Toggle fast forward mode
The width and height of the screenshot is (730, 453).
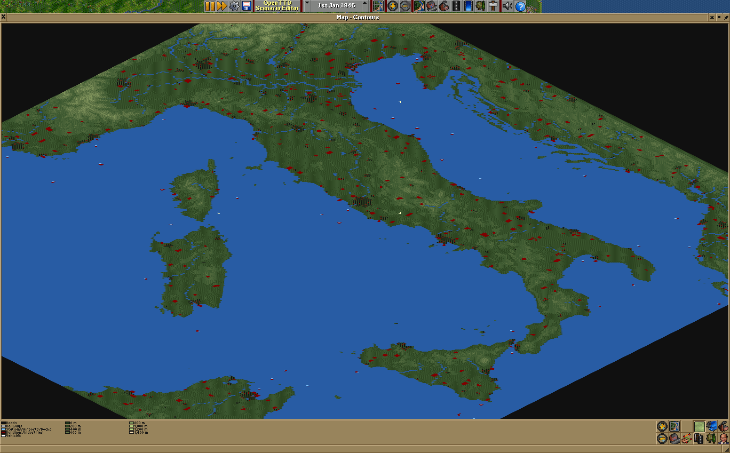tap(221, 6)
